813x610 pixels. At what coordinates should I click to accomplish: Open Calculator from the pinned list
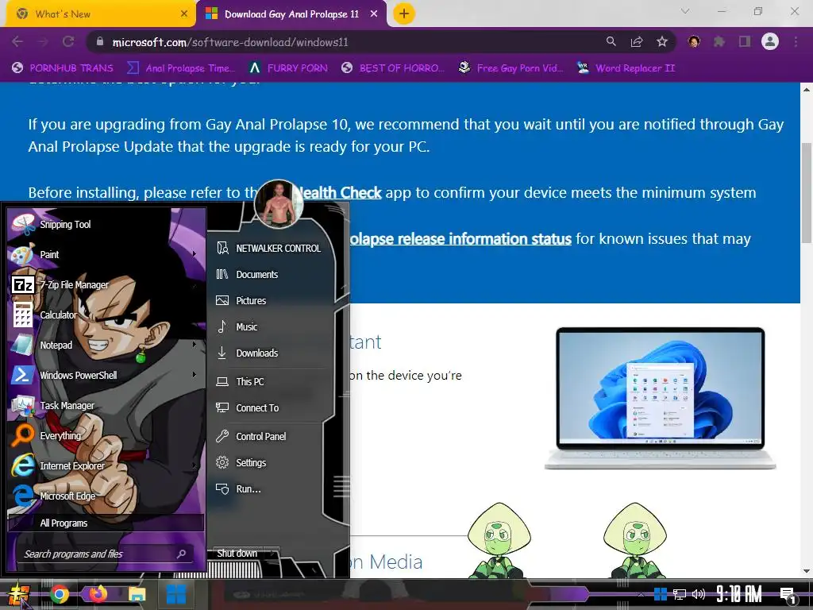coord(106,315)
